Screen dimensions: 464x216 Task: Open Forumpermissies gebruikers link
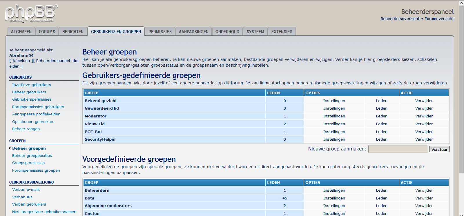(x=38, y=107)
